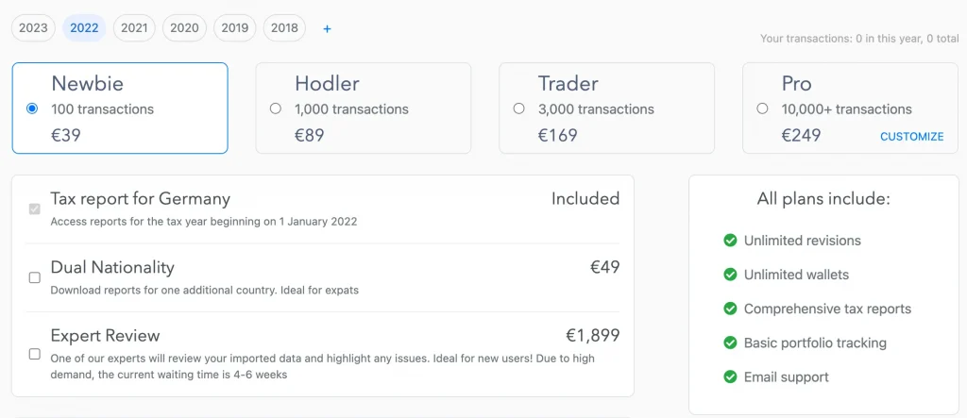The image size is (967, 418).
Task: Click the plus icon after 2018
Action: pos(327,28)
